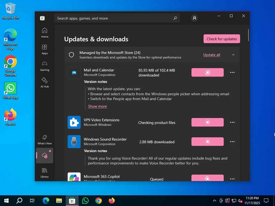Image resolution: width=275 pixels, height=206 pixels.
Task: Stop VP9 Video Extensions update
Action: coord(208,122)
